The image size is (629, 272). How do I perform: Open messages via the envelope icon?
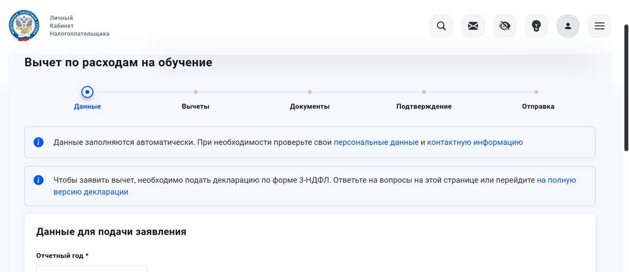(473, 26)
